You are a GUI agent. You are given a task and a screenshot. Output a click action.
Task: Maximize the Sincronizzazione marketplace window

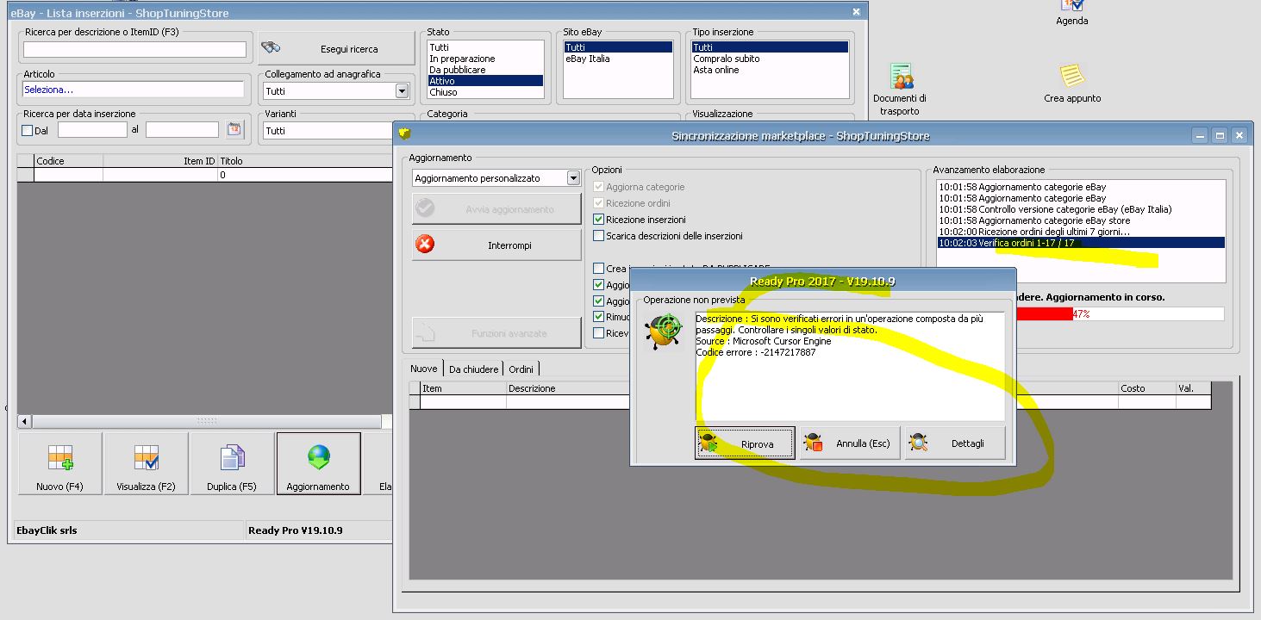[1220, 135]
